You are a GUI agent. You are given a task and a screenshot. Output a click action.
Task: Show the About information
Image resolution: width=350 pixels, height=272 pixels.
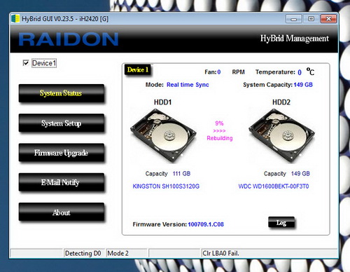62,212
